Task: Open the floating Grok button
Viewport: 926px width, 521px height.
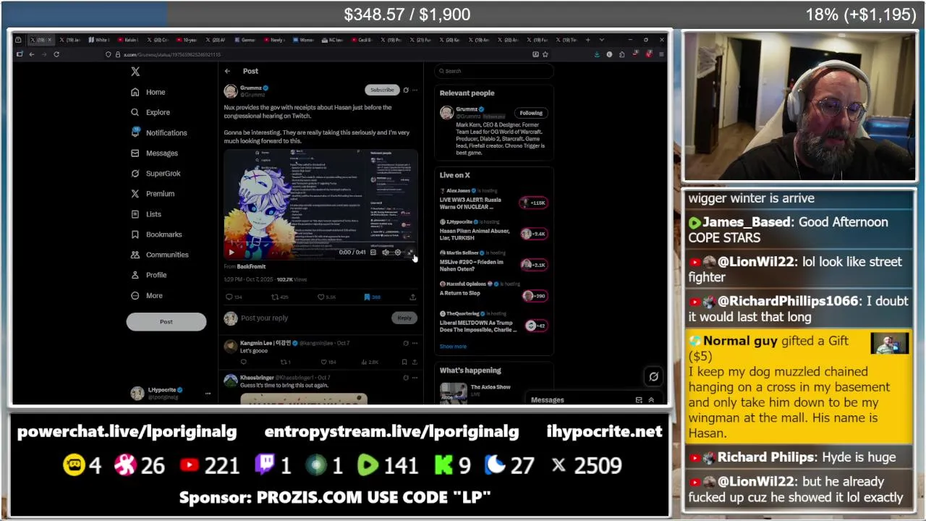Action: pos(653,376)
